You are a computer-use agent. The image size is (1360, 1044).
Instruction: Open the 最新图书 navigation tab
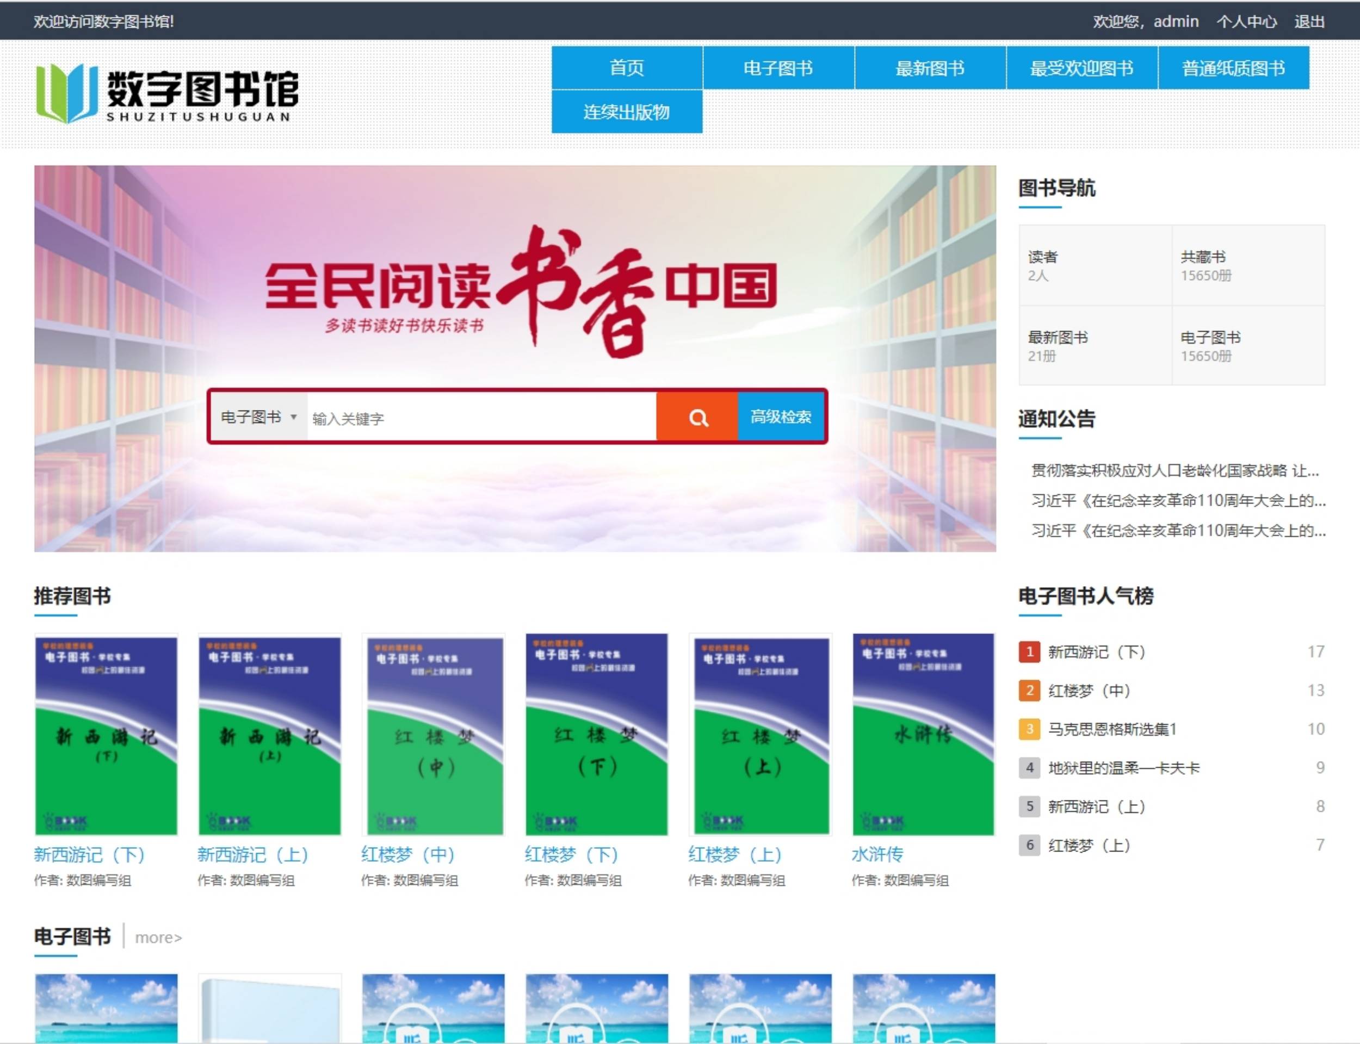click(x=930, y=68)
